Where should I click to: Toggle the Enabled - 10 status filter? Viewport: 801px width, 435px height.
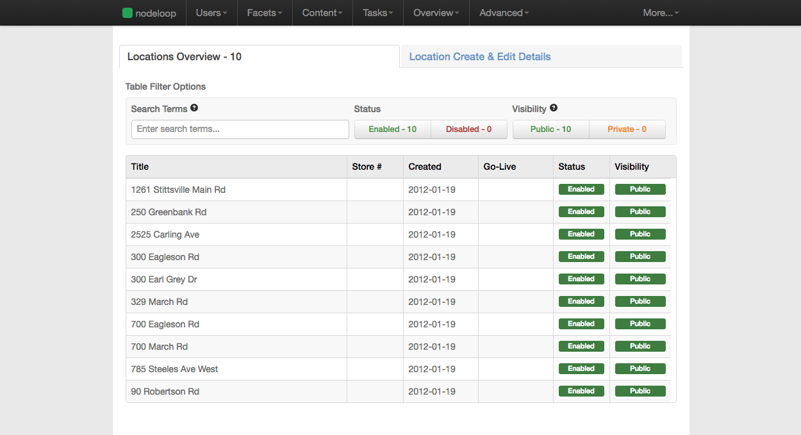coord(393,129)
